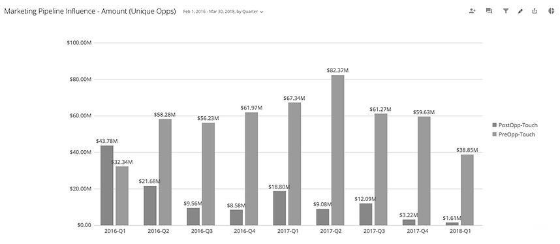Click the pencil edit icon
Viewport: 560px width, 244px height.
pos(520,11)
